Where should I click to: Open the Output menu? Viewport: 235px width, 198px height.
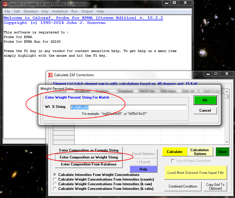coord(87,11)
